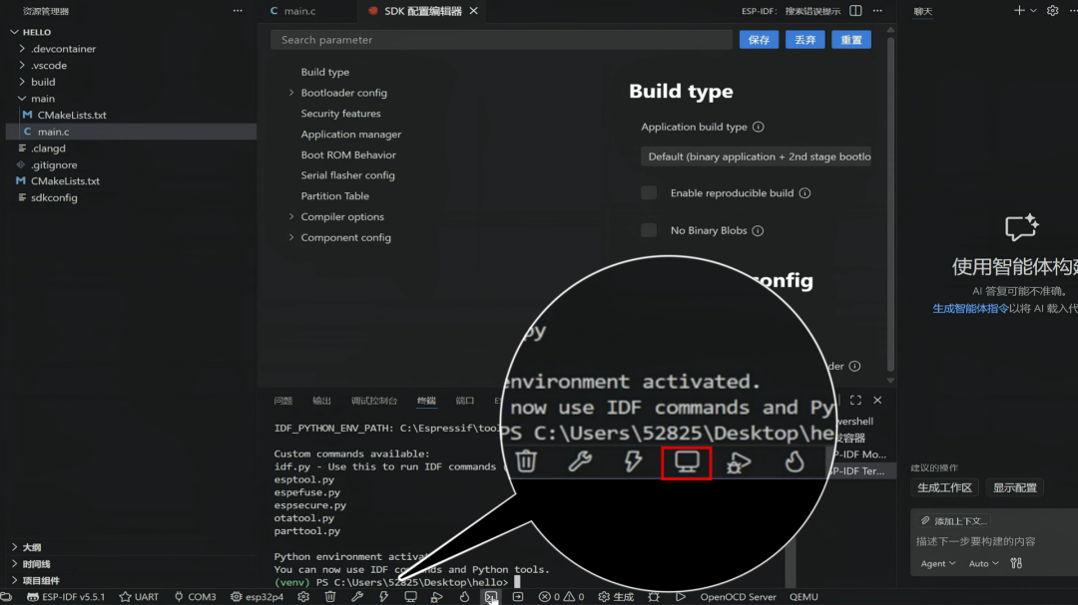The image size is (1078, 605).
Task: Expand Bootloader config section
Action: pos(291,93)
